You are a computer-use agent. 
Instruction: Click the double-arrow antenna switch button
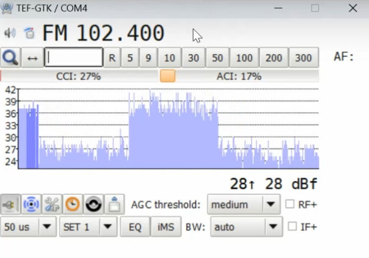(32, 58)
